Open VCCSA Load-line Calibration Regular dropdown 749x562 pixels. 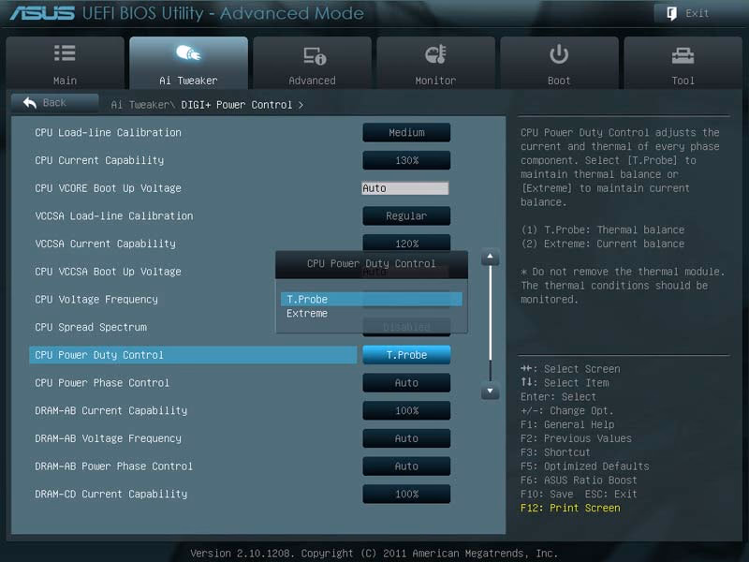tap(406, 215)
